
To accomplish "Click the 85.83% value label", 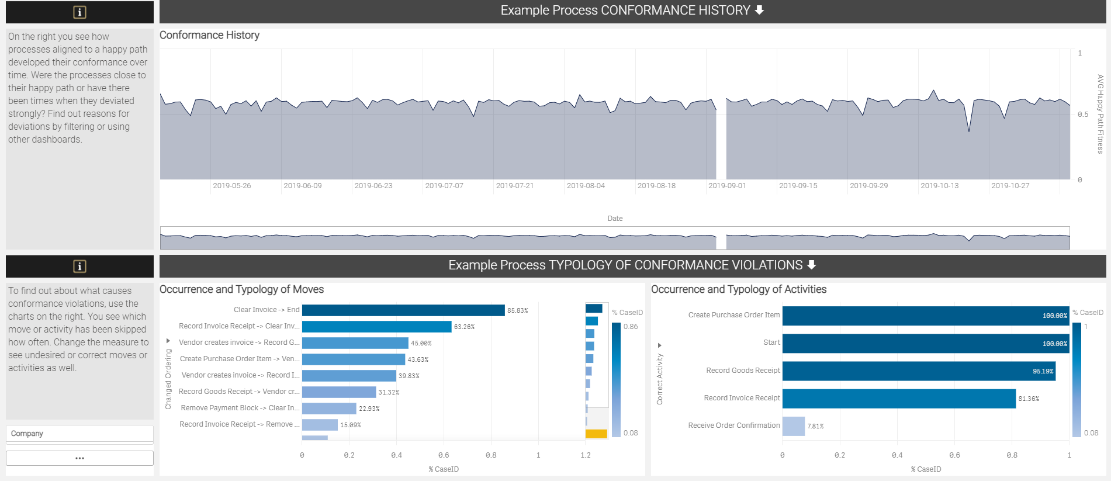I will point(518,310).
